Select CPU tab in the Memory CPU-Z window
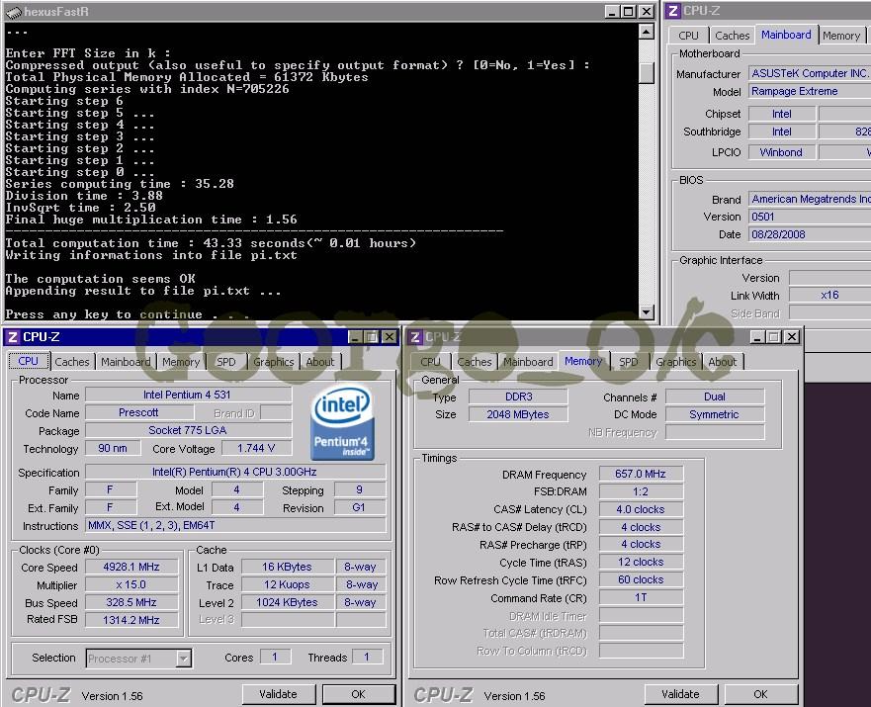Viewport: 871px width, 707px height. pyautogui.click(x=430, y=362)
